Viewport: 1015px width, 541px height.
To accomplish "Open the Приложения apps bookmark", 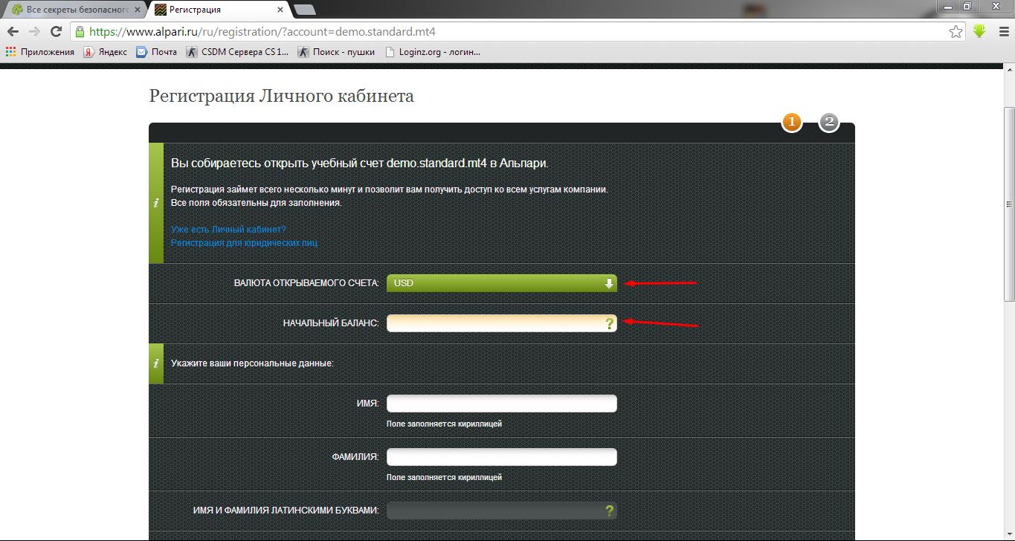I will click(x=40, y=52).
